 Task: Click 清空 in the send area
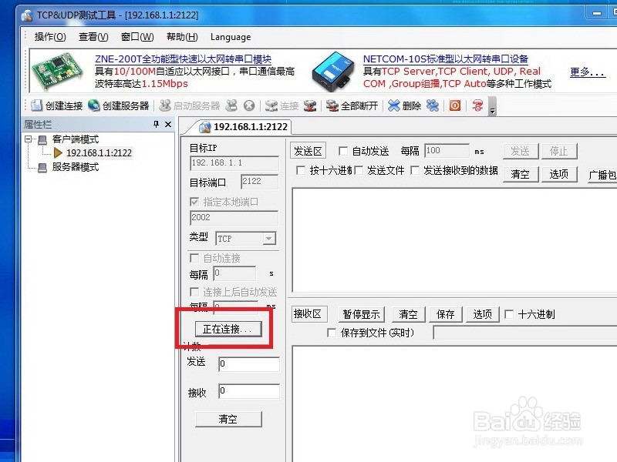click(520, 174)
